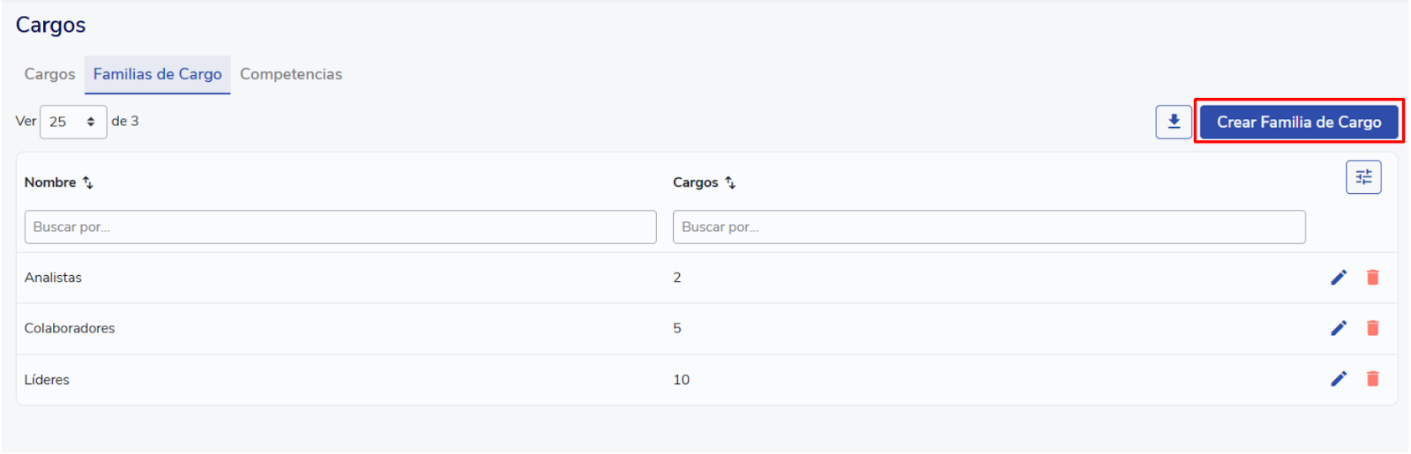
Task: Click Crear Familia de Cargo button
Action: pyautogui.click(x=1299, y=122)
